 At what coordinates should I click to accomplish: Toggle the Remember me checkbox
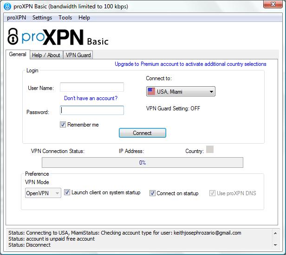[x=63, y=125]
